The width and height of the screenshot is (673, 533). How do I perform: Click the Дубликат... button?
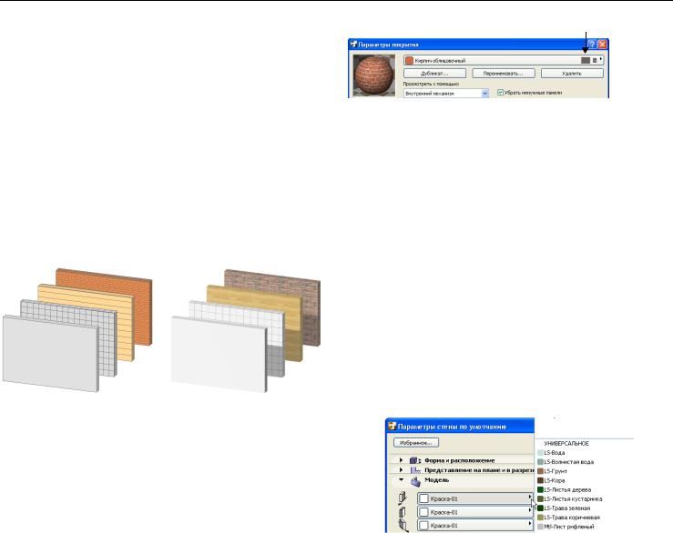434,74
